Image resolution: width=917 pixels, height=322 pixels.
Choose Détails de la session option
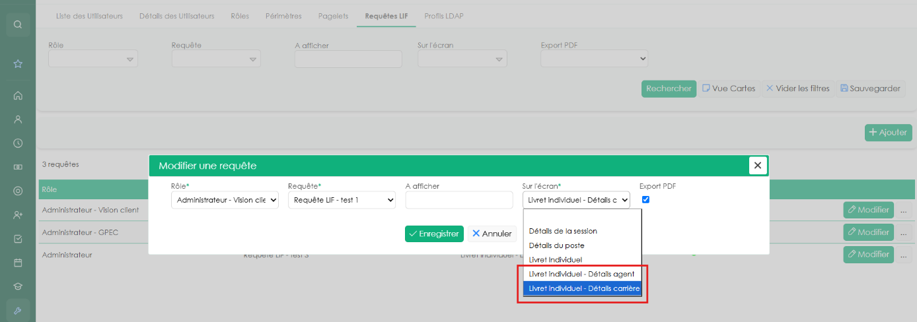pyautogui.click(x=582, y=231)
